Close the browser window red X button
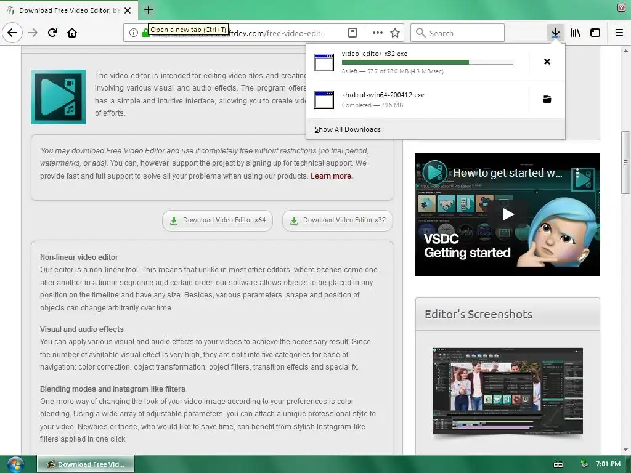631x473 pixels. coord(621,7)
